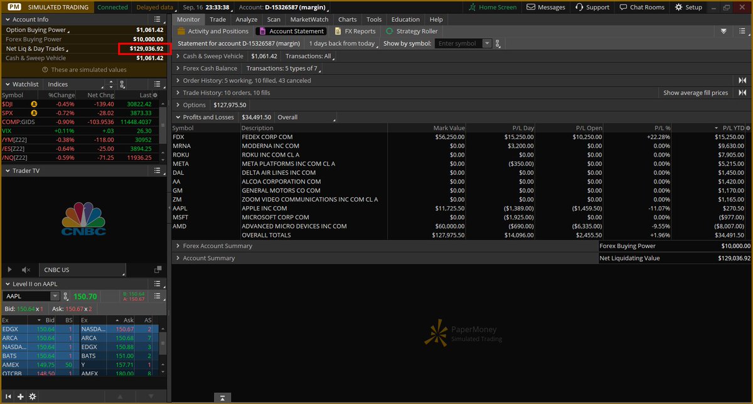The height and width of the screenshot is (404, 753).
Task: Toggle the collapse arrows on the Order History row
Action: [x=742, y=80]
